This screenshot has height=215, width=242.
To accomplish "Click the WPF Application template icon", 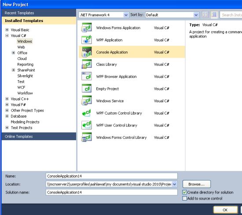I will (86, 40).
